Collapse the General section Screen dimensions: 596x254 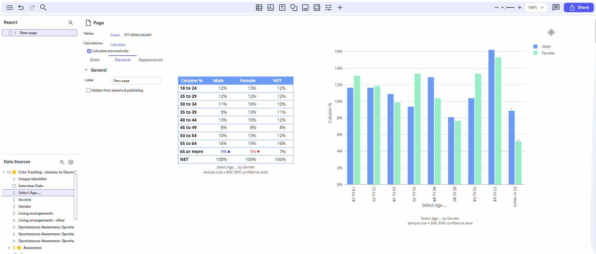coord(86,70)
